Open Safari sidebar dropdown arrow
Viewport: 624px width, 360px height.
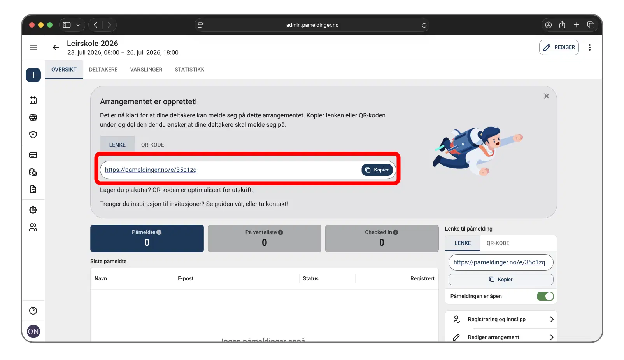click(x=78, y=25)
